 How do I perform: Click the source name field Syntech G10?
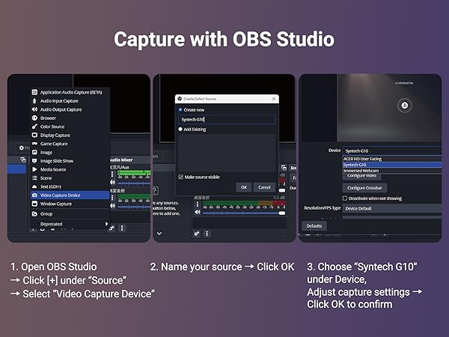[x=227, y=120]
